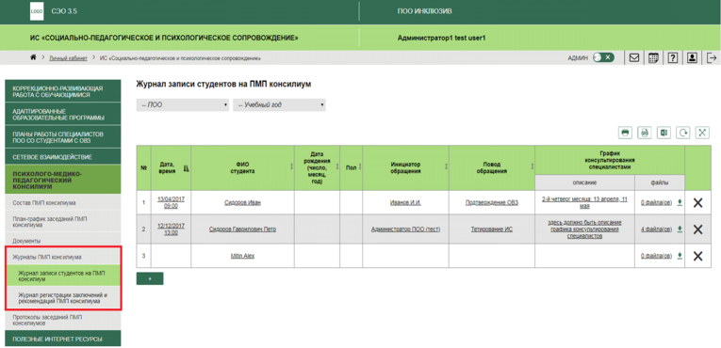The width and height of the screenshot is (721, 348).
Task: Click Подтверждение ОВЗ reason link
Action: click(492, 202)
